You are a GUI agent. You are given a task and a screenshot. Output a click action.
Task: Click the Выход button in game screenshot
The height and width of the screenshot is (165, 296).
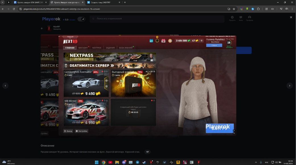pos(68,131)
